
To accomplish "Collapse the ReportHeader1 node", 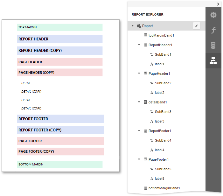I will 139,45.
